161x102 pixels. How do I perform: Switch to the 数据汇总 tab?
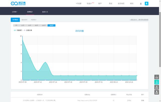point(45,12)
